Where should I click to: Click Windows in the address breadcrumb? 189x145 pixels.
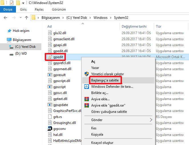(x=100, y=18)
